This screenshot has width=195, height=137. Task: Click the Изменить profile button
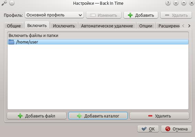click(x=104, y=15)
